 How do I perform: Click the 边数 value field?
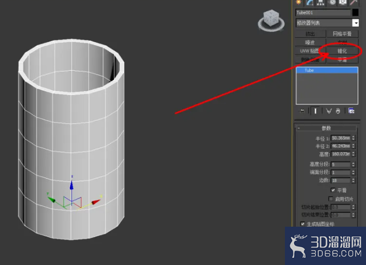pyautogui.click(x=341, y=180)
